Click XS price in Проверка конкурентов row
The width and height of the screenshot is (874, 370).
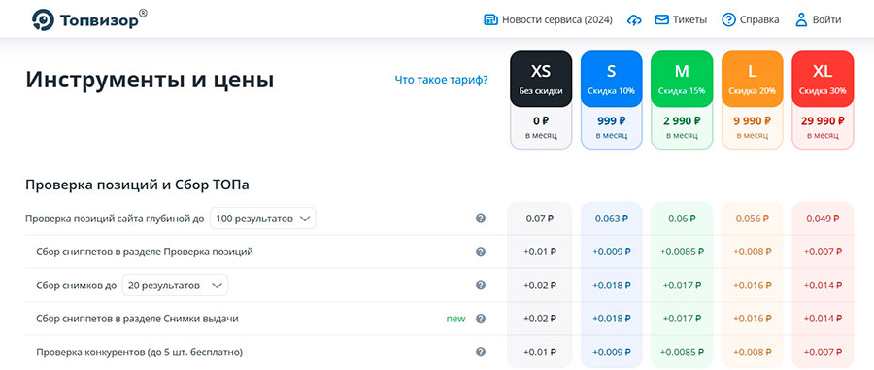point(540,353)
